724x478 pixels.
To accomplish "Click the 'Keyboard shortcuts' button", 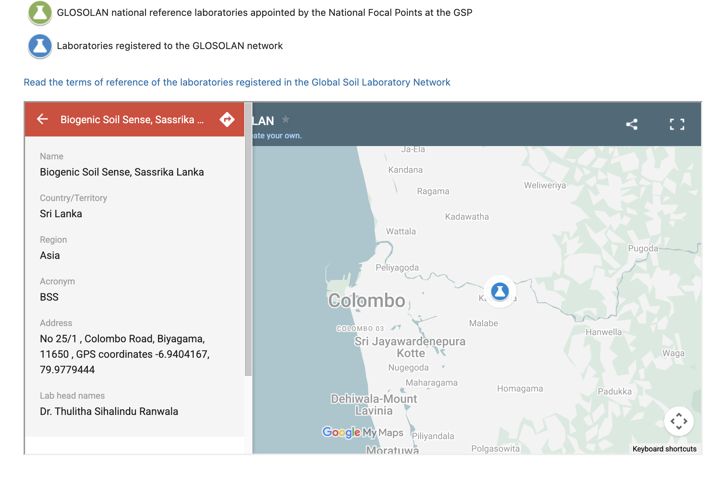I will point(664,449).
